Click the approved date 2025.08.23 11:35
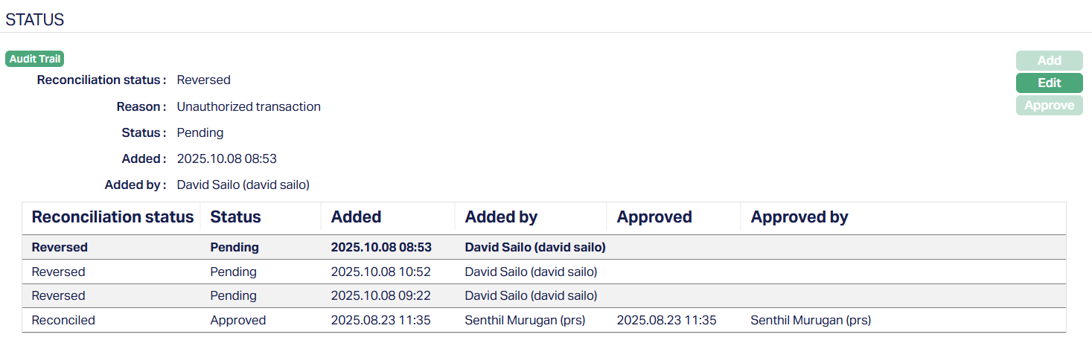 tap(666, 320)
